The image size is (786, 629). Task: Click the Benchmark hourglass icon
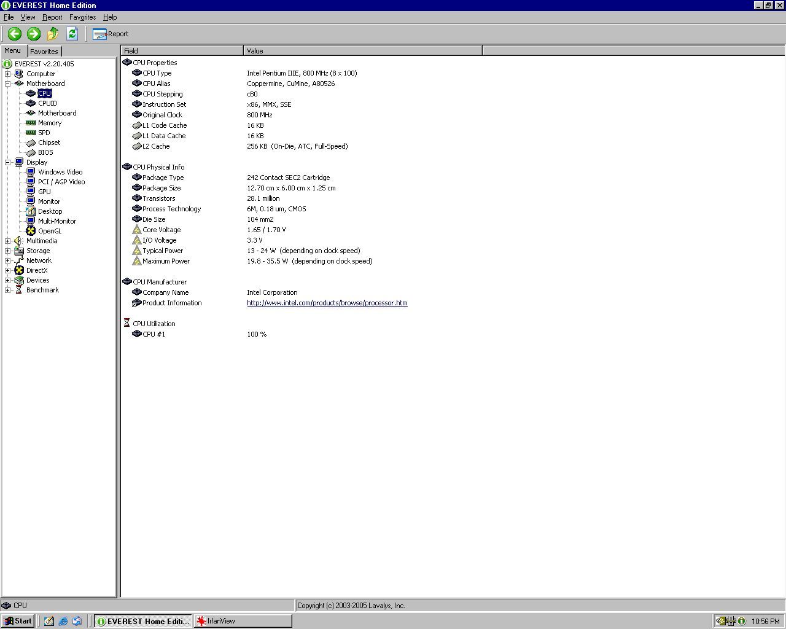click(19, 290)
